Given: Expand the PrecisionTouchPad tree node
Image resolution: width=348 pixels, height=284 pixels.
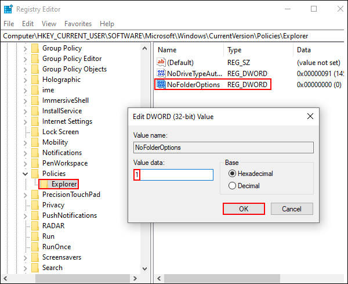Looking at the screenshot, I should tap(26, 195).
